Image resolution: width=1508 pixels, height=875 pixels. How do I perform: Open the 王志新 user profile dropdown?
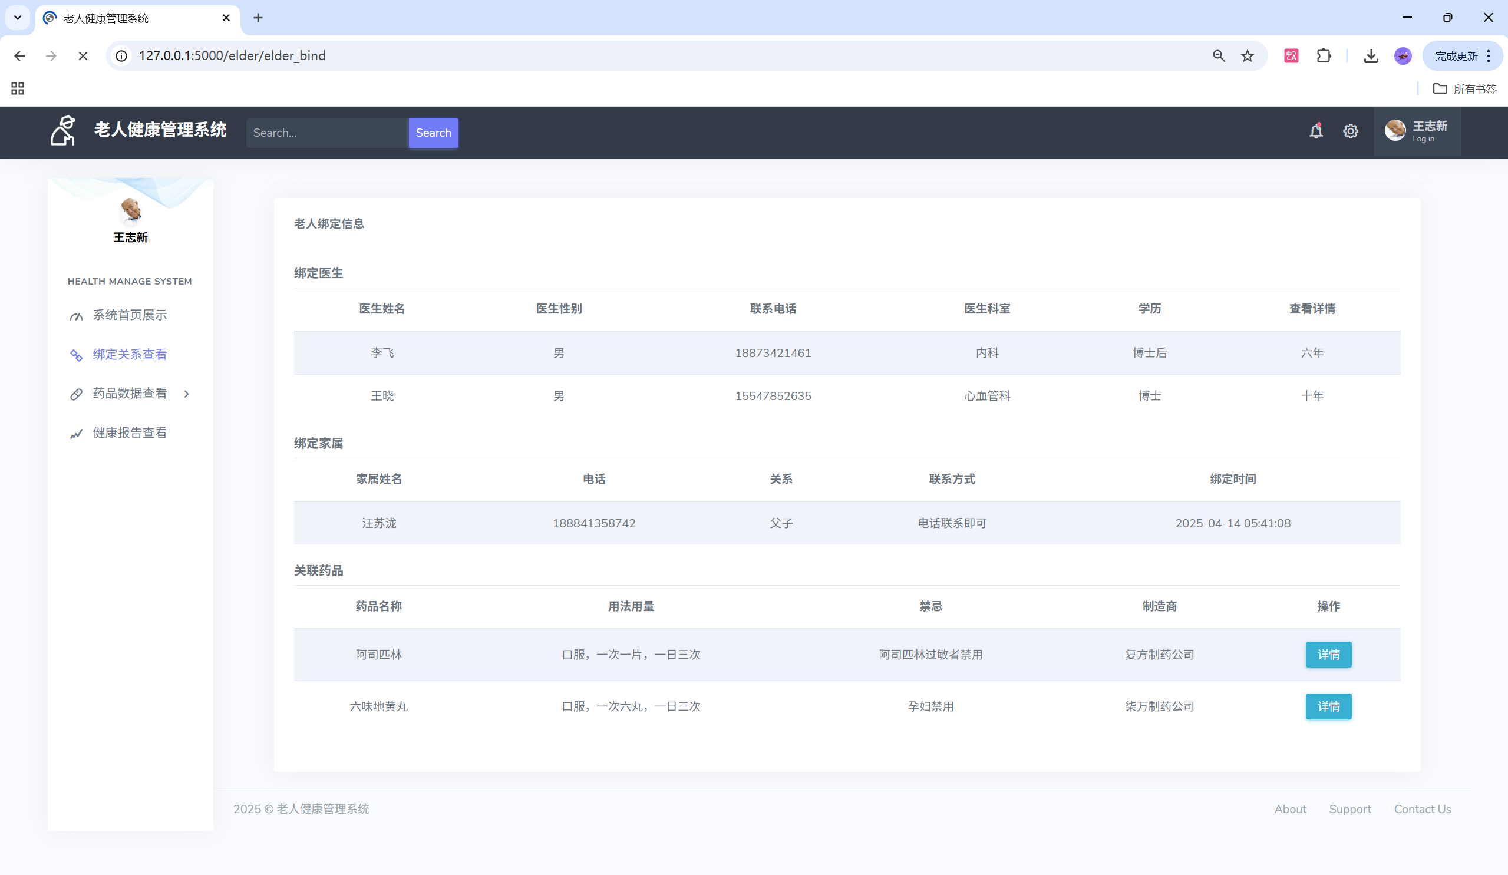point(1417,131)
